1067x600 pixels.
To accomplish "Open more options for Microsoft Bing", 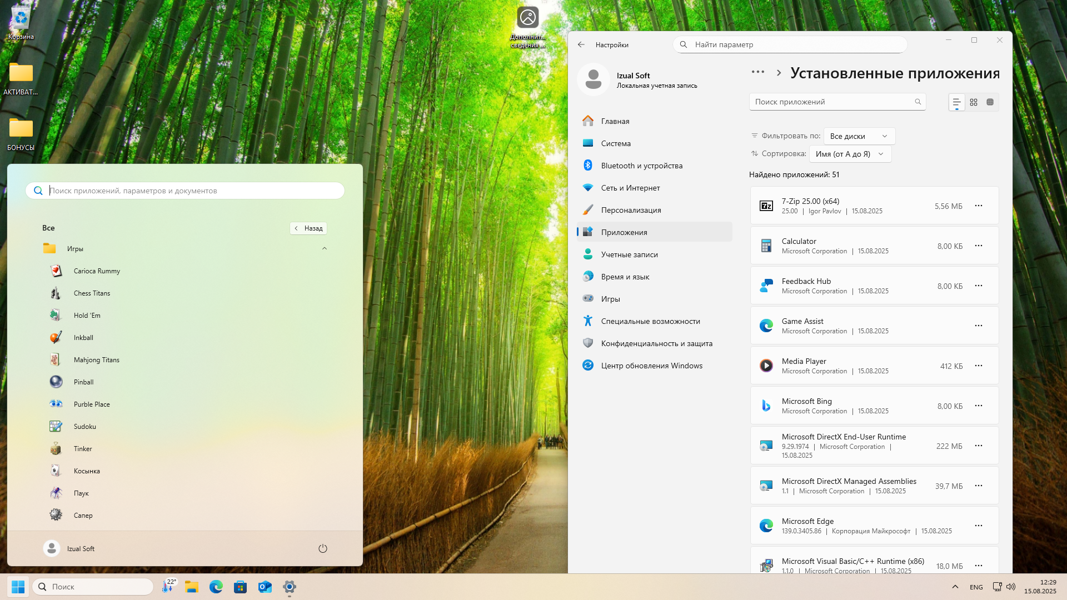I will [979, 406].
